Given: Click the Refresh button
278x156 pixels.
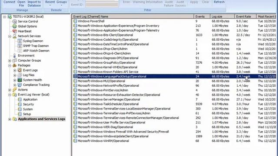Looking at the screenshot, I should coord(219,2).
